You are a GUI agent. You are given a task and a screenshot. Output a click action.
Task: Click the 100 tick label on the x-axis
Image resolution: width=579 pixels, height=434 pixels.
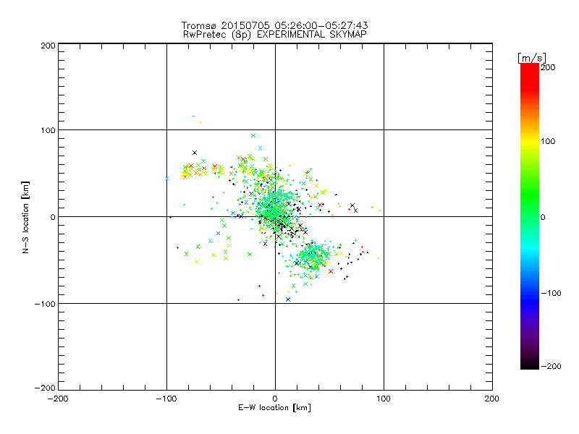pyautogui.click(x=383, y=399)
